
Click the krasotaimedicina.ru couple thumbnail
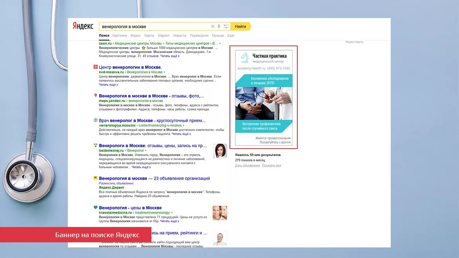(x=220, y=213)
